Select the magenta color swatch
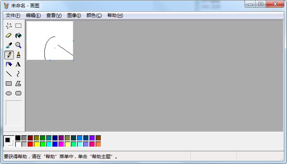 (x=61, y=144)
